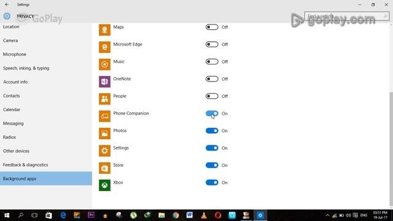The width and height of the screenshot is (393, 221).
Task: Click the Privacy gear icon in header
Action: point(7,17)
